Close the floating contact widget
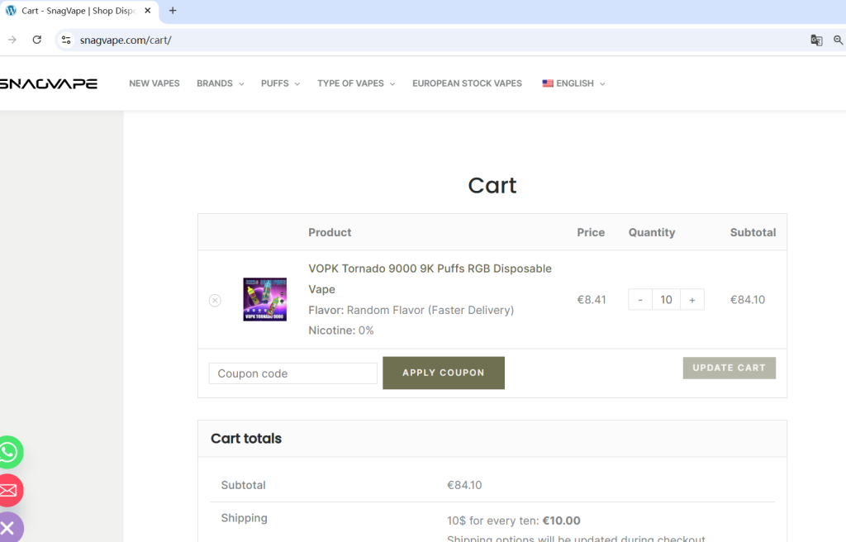The width and height of the screenshot is (846, 542). tap(8, 527)
